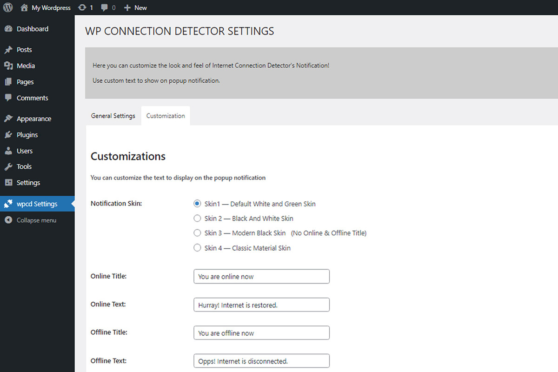This screenshot has height=372, width=558.
Task: Click the WordPress logo icon
Action: coord(8,7)
